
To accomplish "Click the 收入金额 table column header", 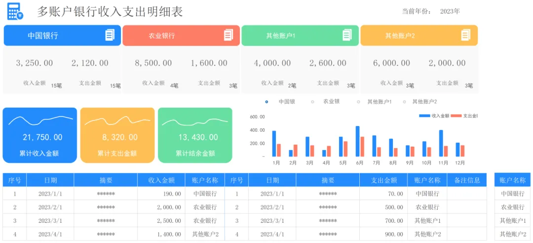I will click(161, 181).
